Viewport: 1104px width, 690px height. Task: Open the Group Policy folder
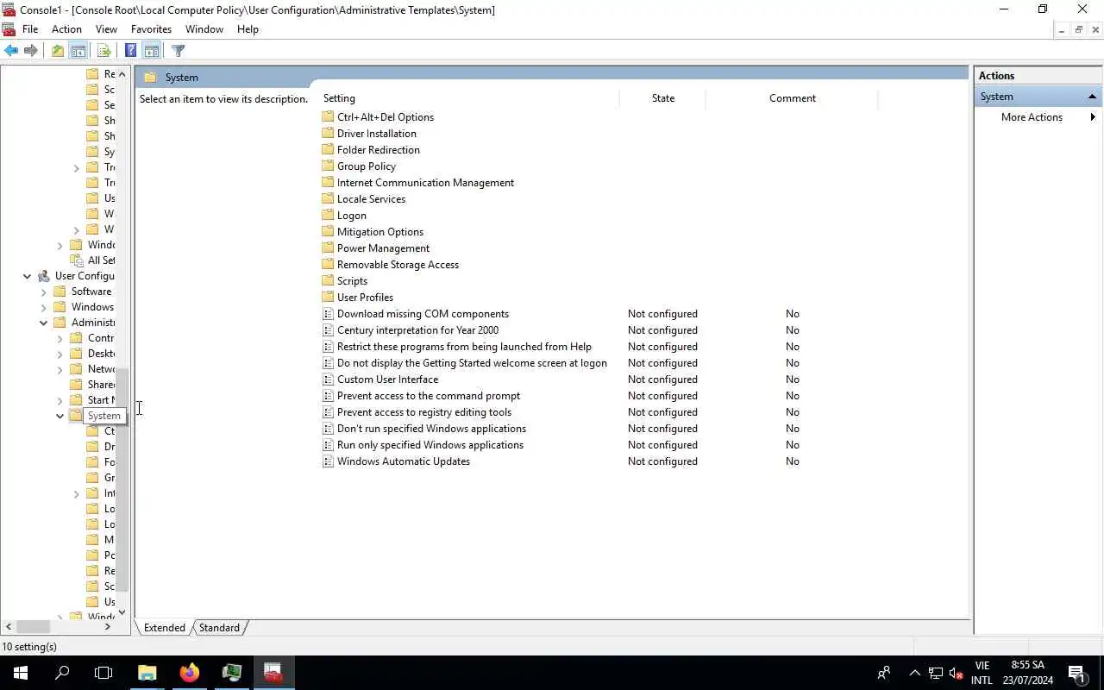pos(367,166)
